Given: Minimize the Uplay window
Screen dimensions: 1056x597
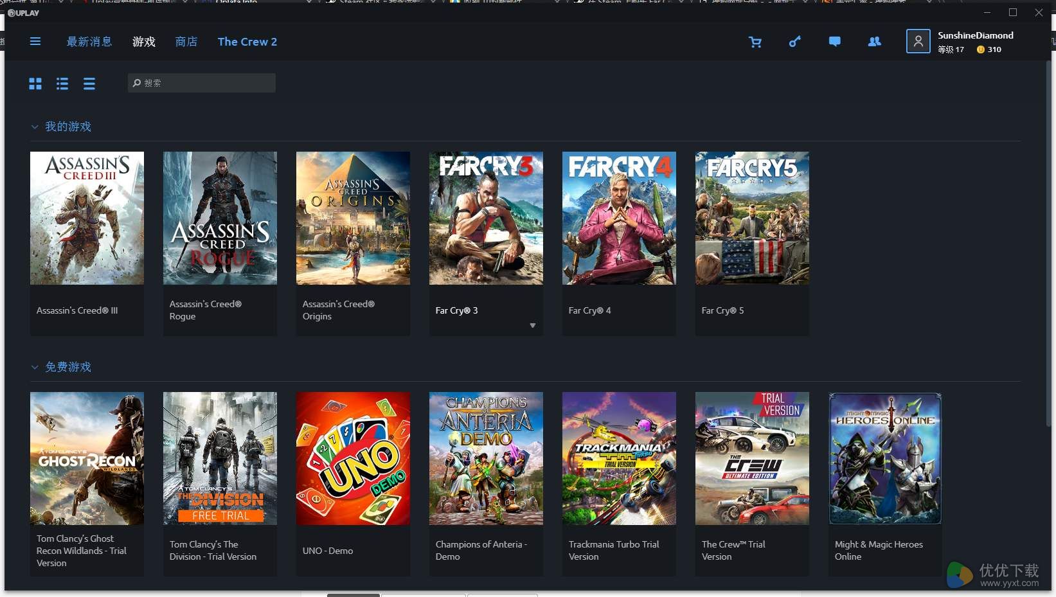Looking at the screenshot, I should tap(987, 13).
